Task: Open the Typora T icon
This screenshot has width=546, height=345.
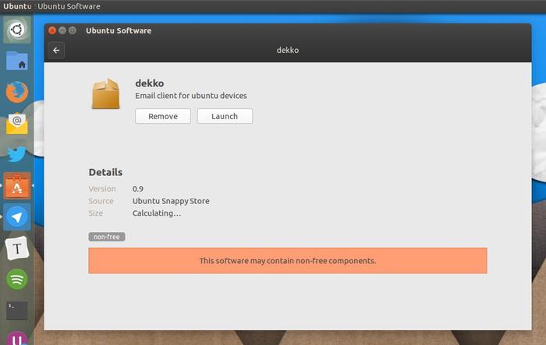Action: coord(17,248)
